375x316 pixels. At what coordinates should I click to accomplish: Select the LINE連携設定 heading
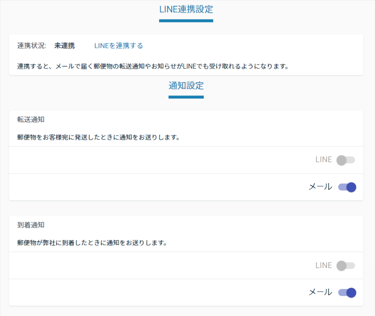[186, 9]
